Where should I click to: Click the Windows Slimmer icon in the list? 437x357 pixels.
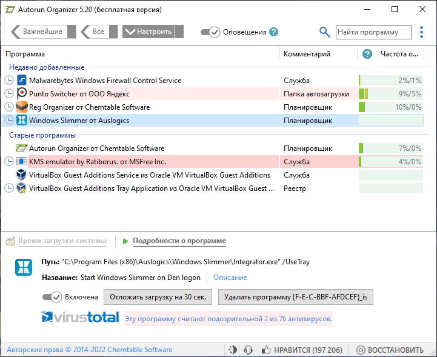coord(21,121)
